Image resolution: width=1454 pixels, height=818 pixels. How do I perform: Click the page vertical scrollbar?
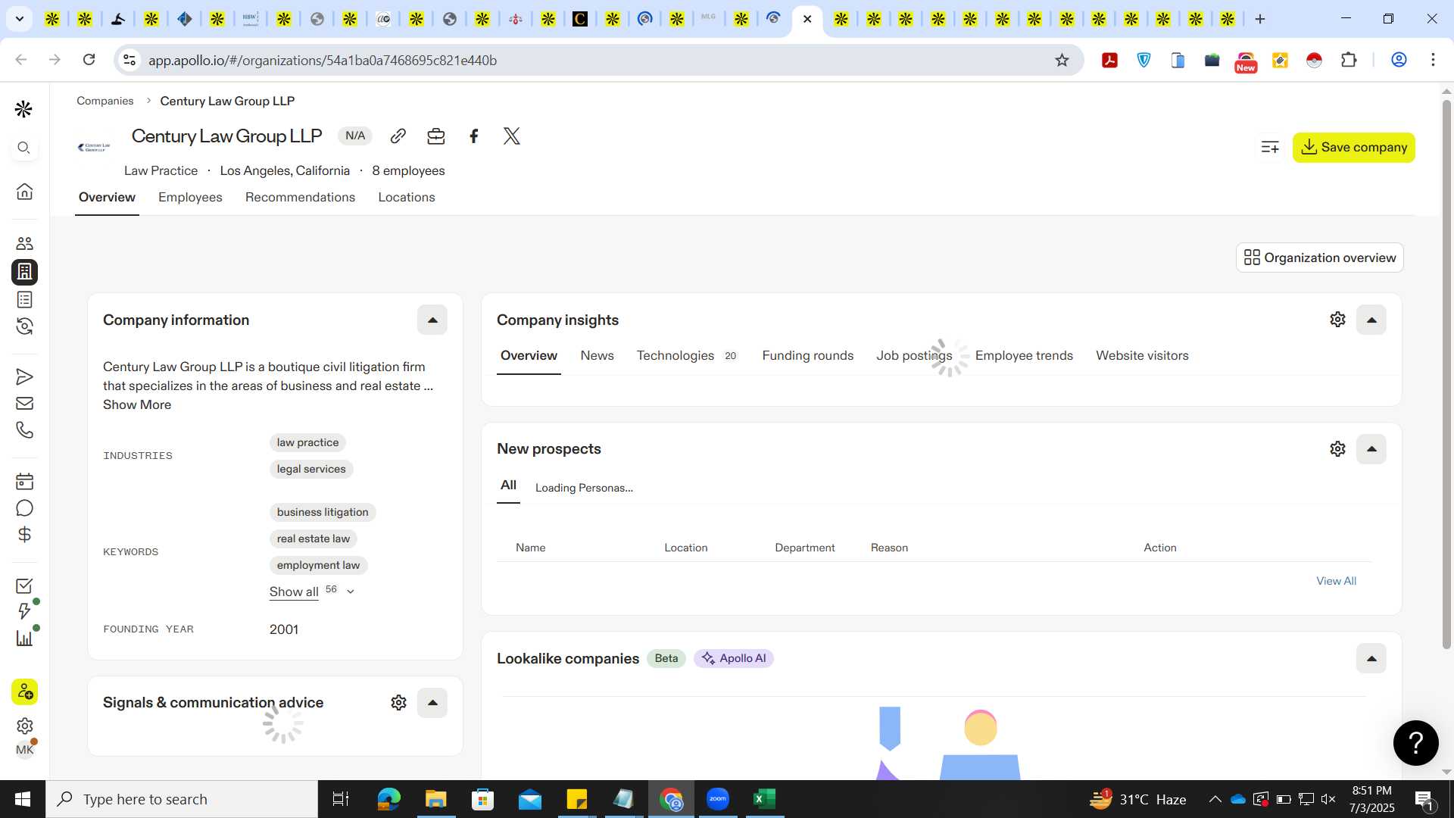[1446, 375]
